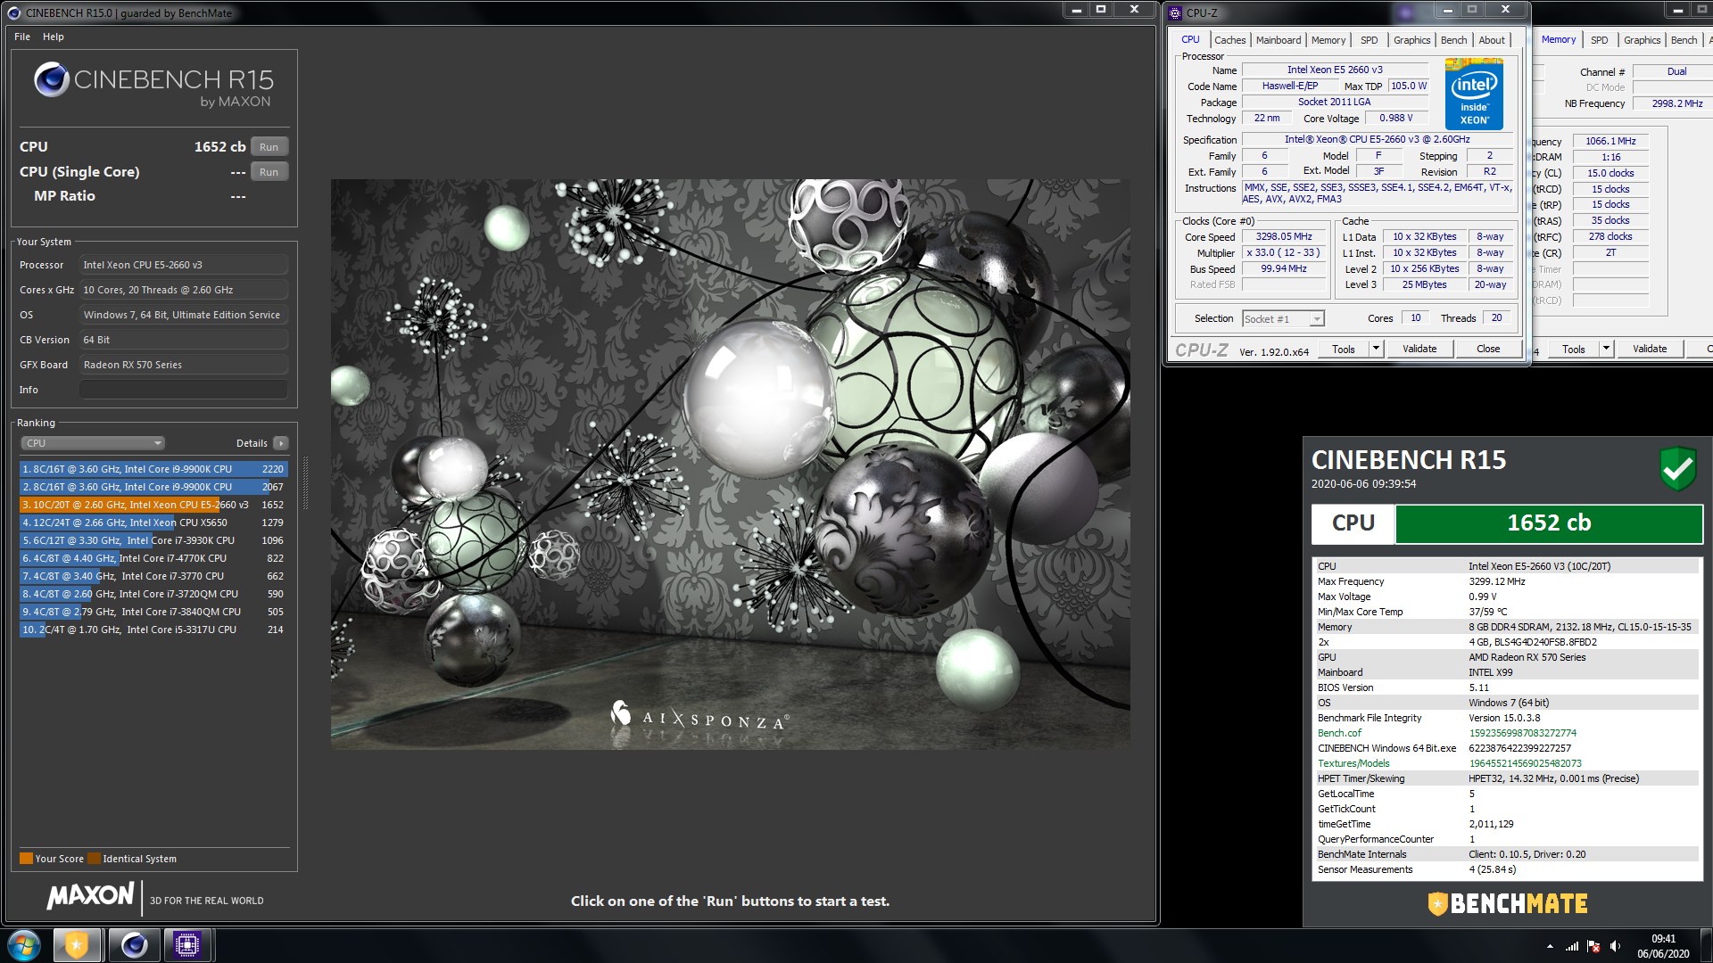
Task: Select ranking row Core i7-3840QM 505
Action: click(x=153, y=612)
